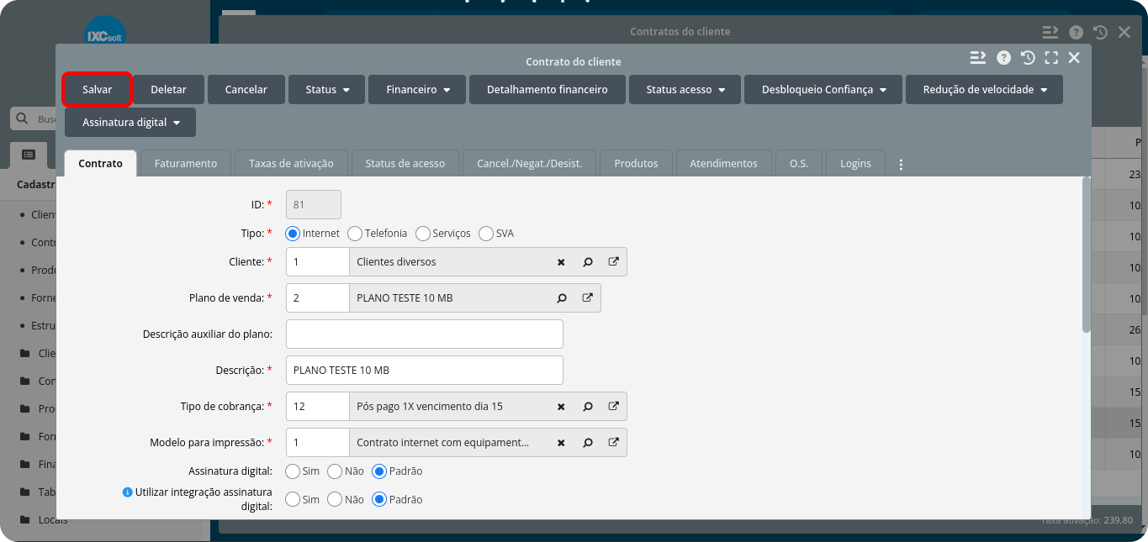Open the O.S. tab

[x=799, y=163]
